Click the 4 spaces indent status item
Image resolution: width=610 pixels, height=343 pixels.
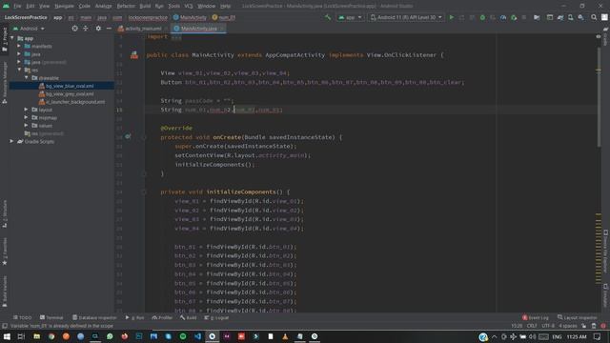568,326
